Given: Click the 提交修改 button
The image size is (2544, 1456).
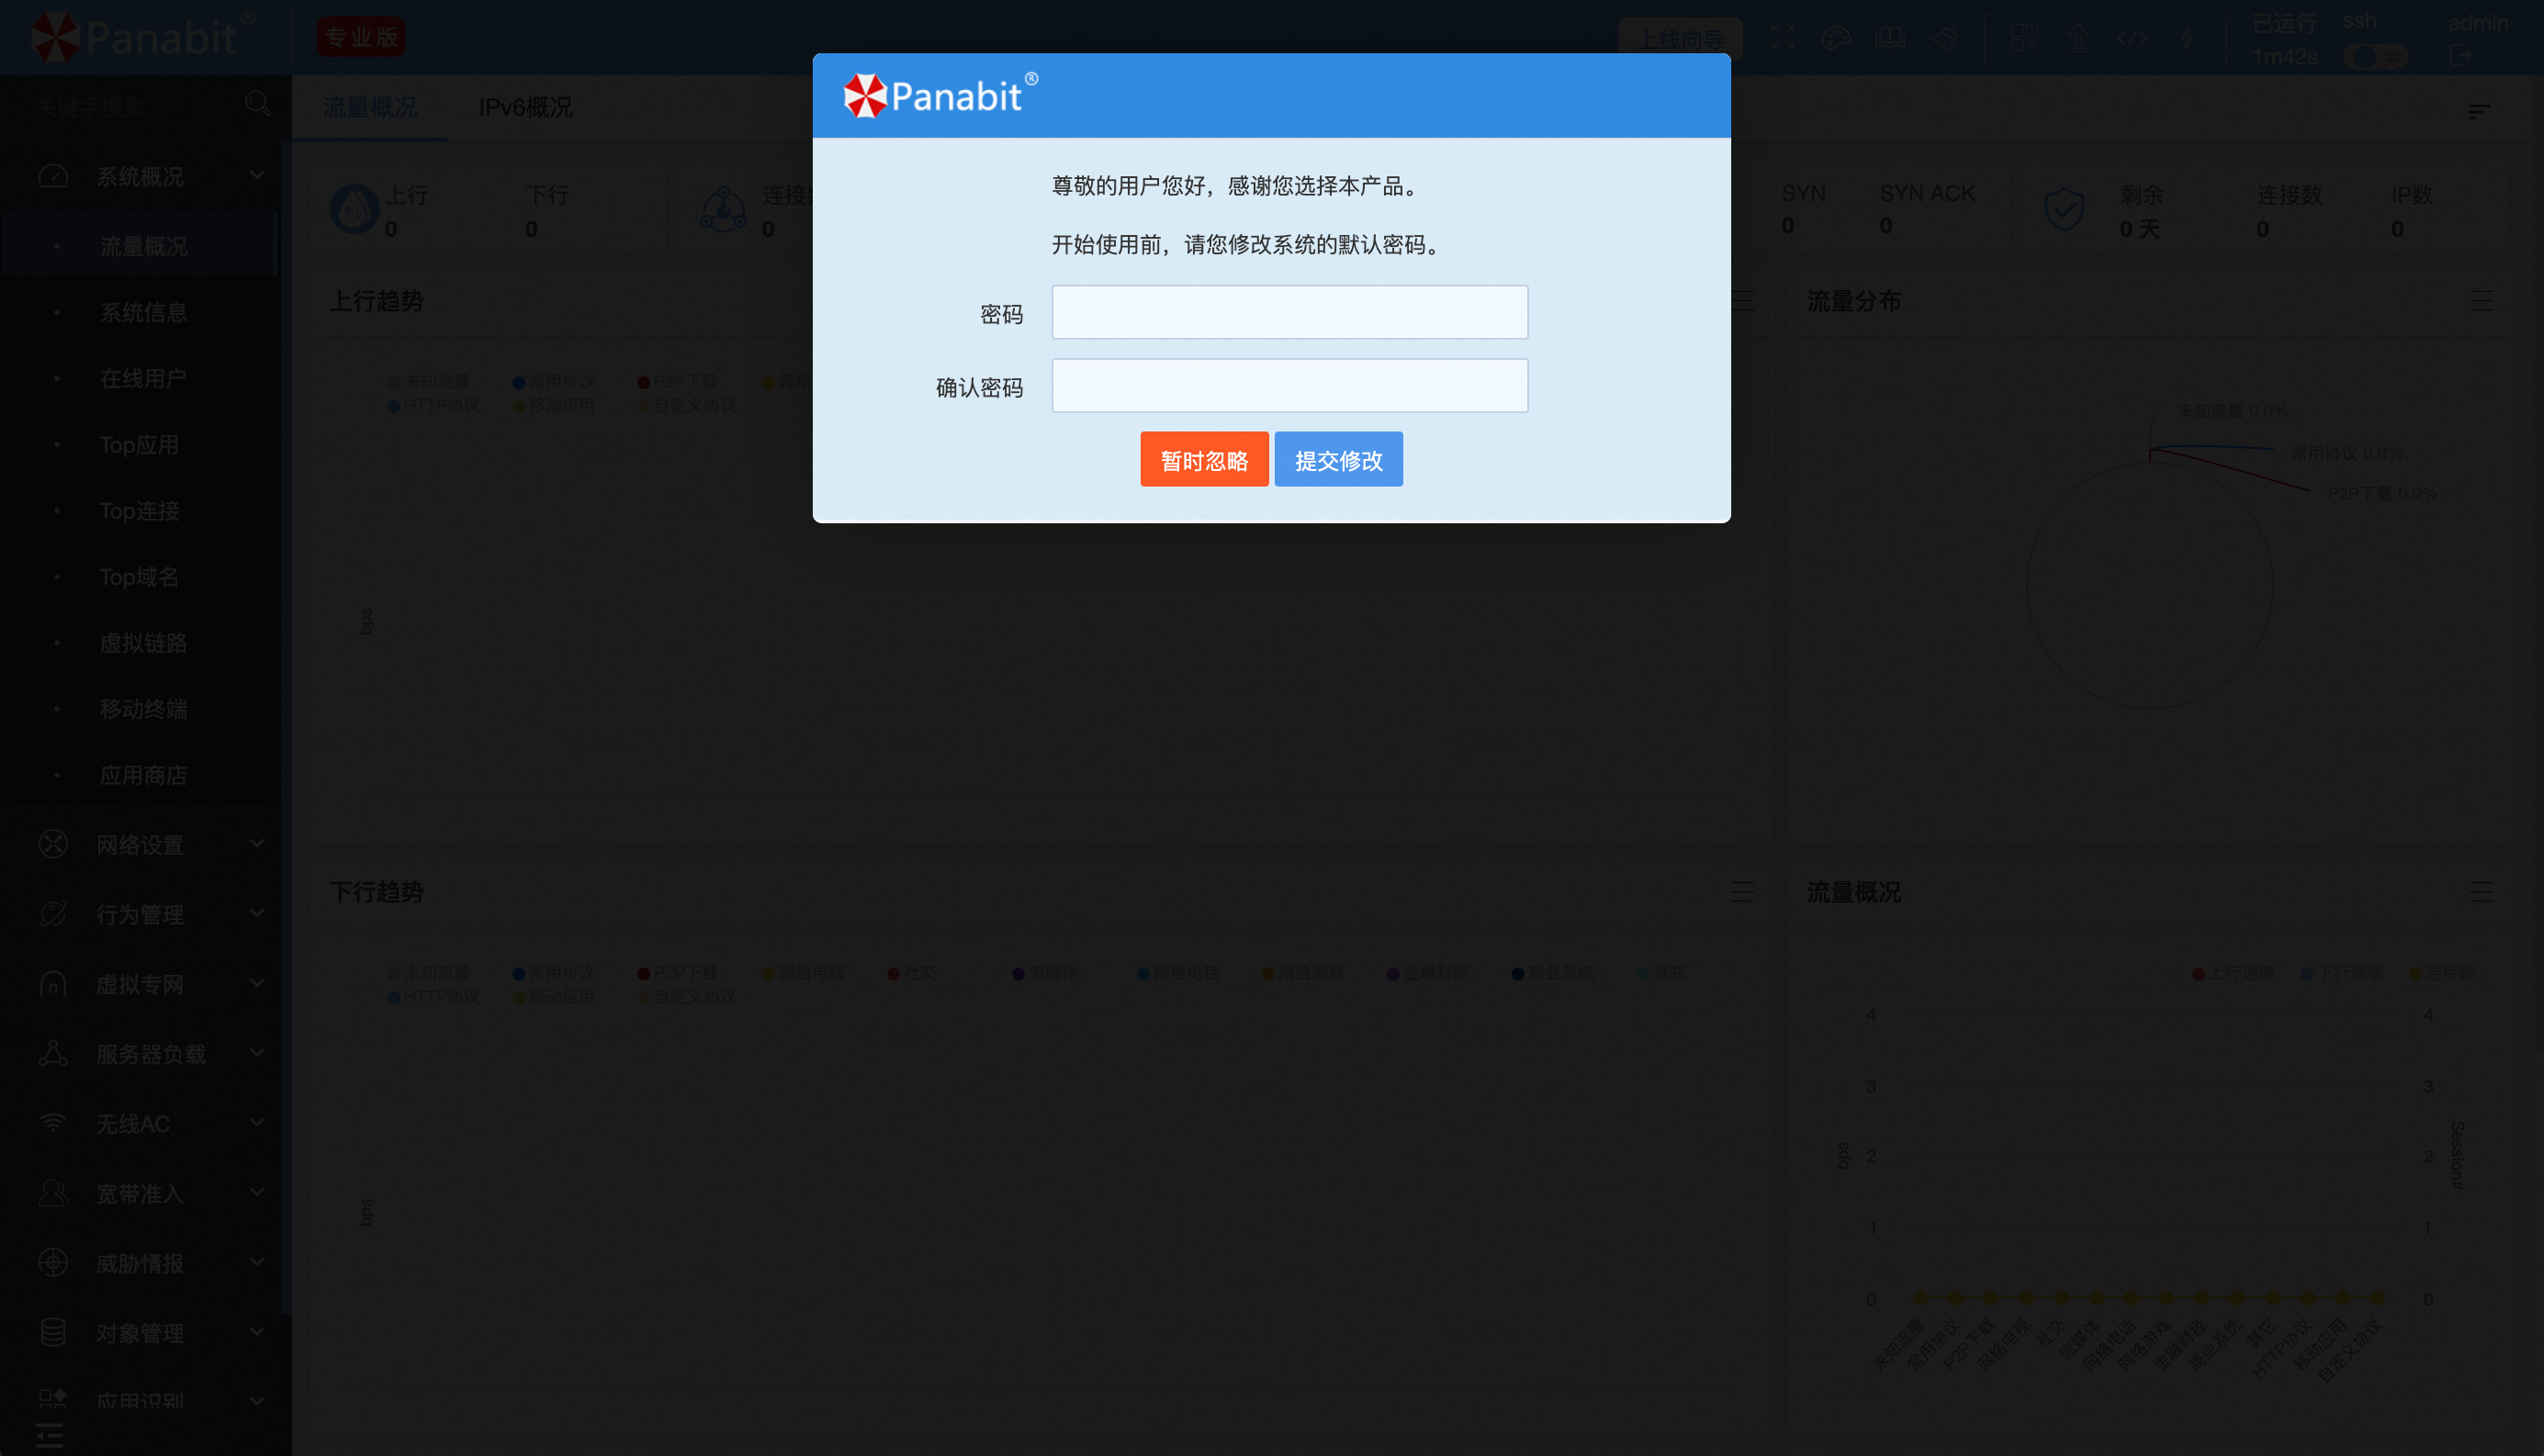Looking at the screenshot, I should [x=1338, y=460].
